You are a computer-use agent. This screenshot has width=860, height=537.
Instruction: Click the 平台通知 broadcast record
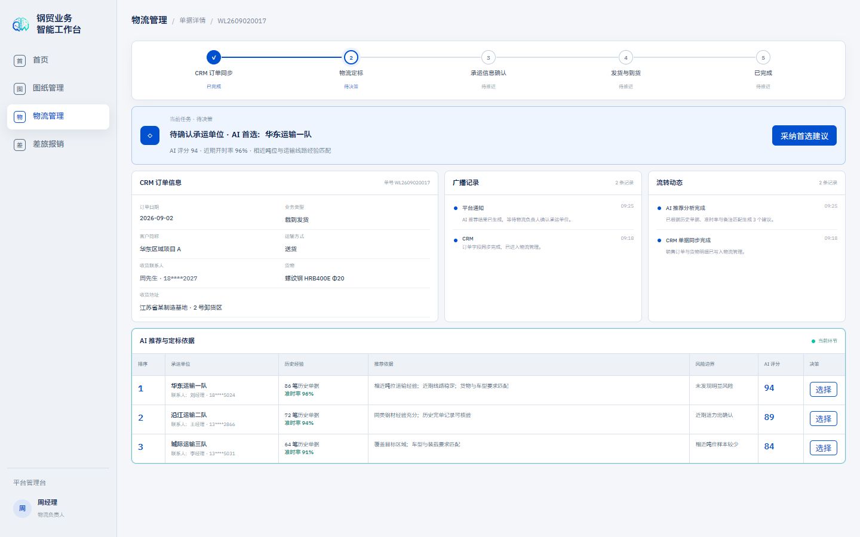pos(543,214)
